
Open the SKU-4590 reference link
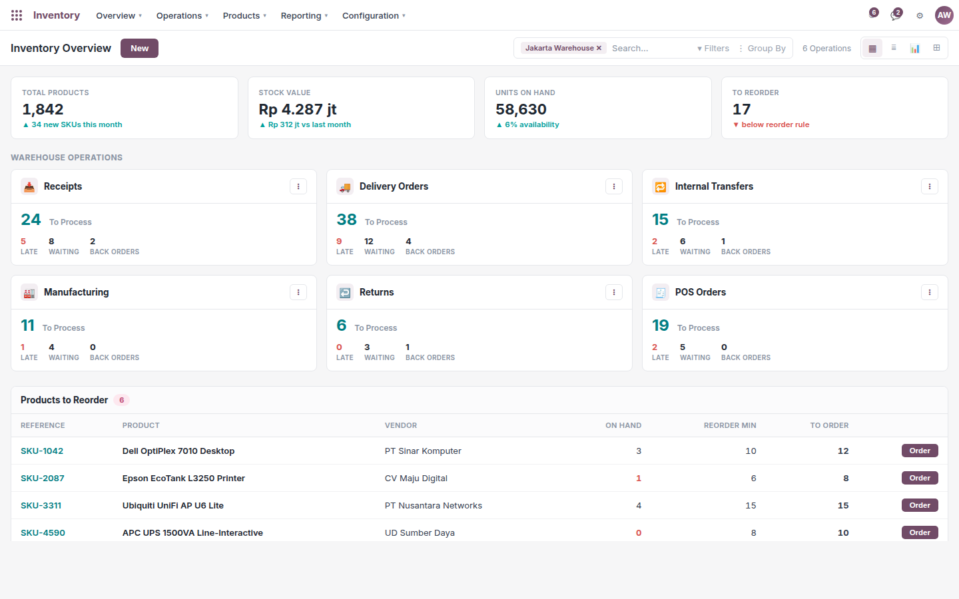pyautogui.click(x=43, y=532)
